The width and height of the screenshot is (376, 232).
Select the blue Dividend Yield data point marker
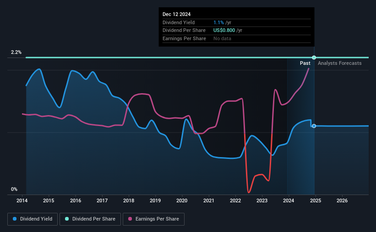pyautogui.click(x=314, y=126)
